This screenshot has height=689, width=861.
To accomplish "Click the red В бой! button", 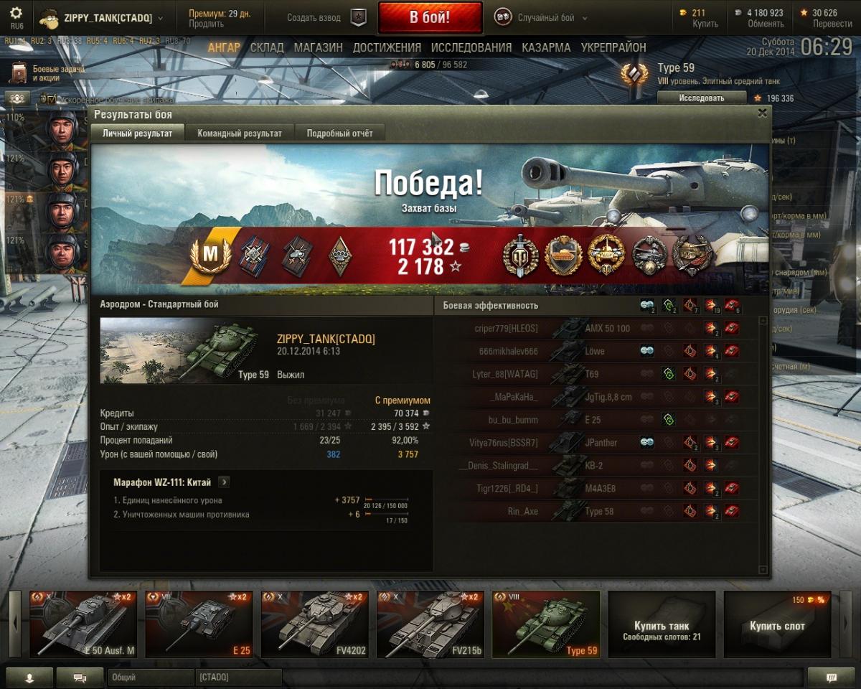I will click(430, 18).
